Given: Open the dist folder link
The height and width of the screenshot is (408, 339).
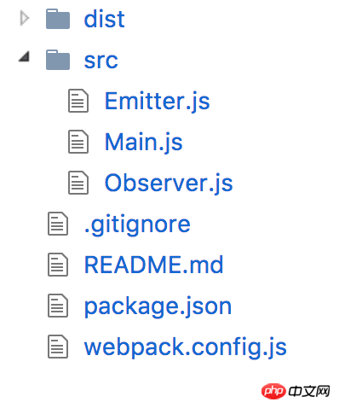Looking at the screenshot, I should (x=105, y=19).
